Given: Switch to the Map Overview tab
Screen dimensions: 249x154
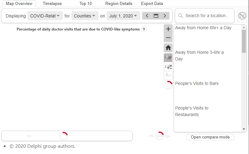Looking at the screenshot, I should [x=19, y=3].
